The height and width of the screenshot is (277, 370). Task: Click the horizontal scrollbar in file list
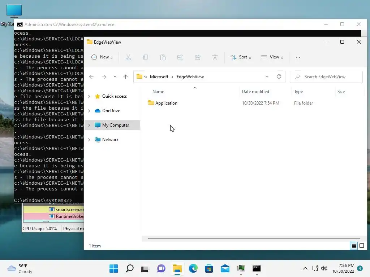[254, 239]
